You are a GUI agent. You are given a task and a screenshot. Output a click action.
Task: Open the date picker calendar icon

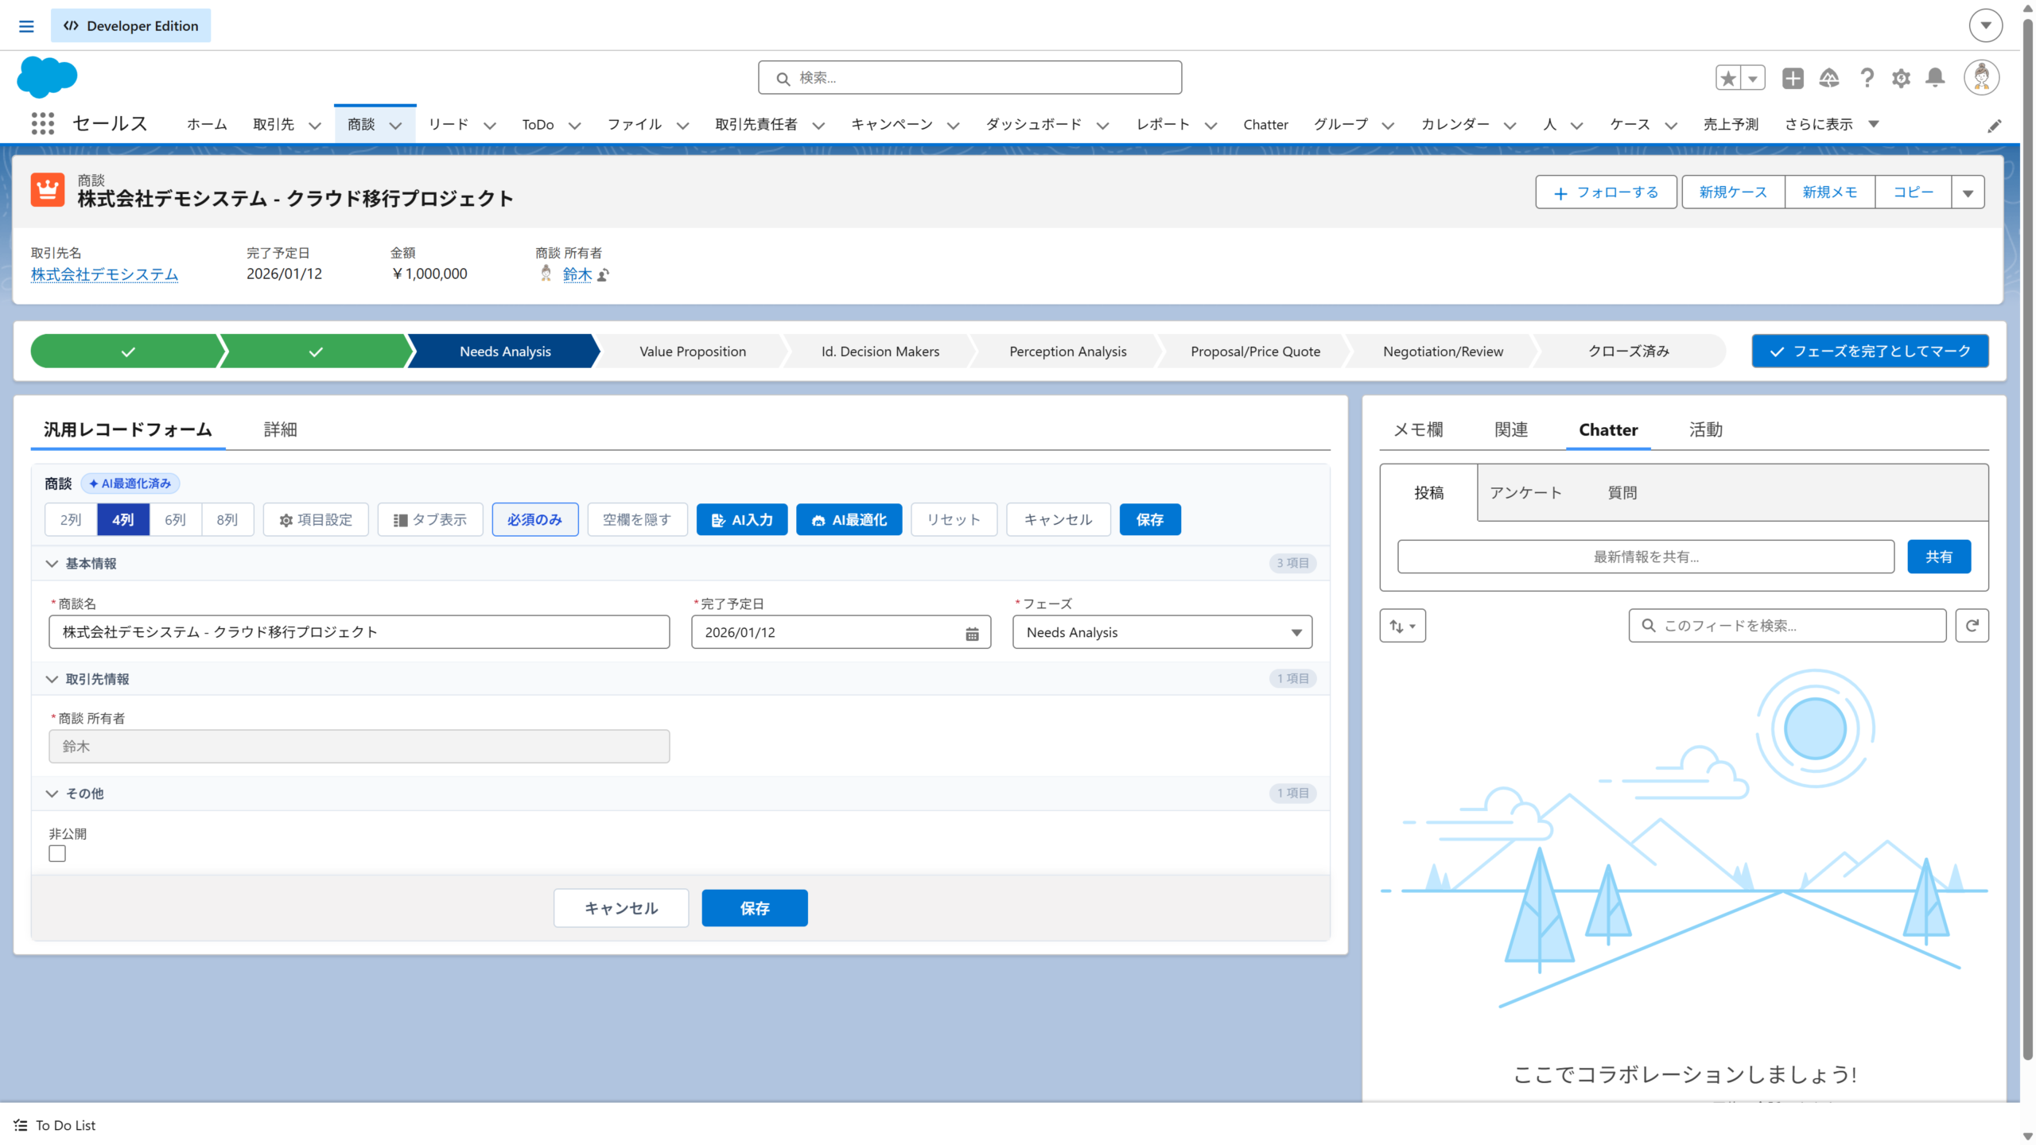[x=972, y=634]
